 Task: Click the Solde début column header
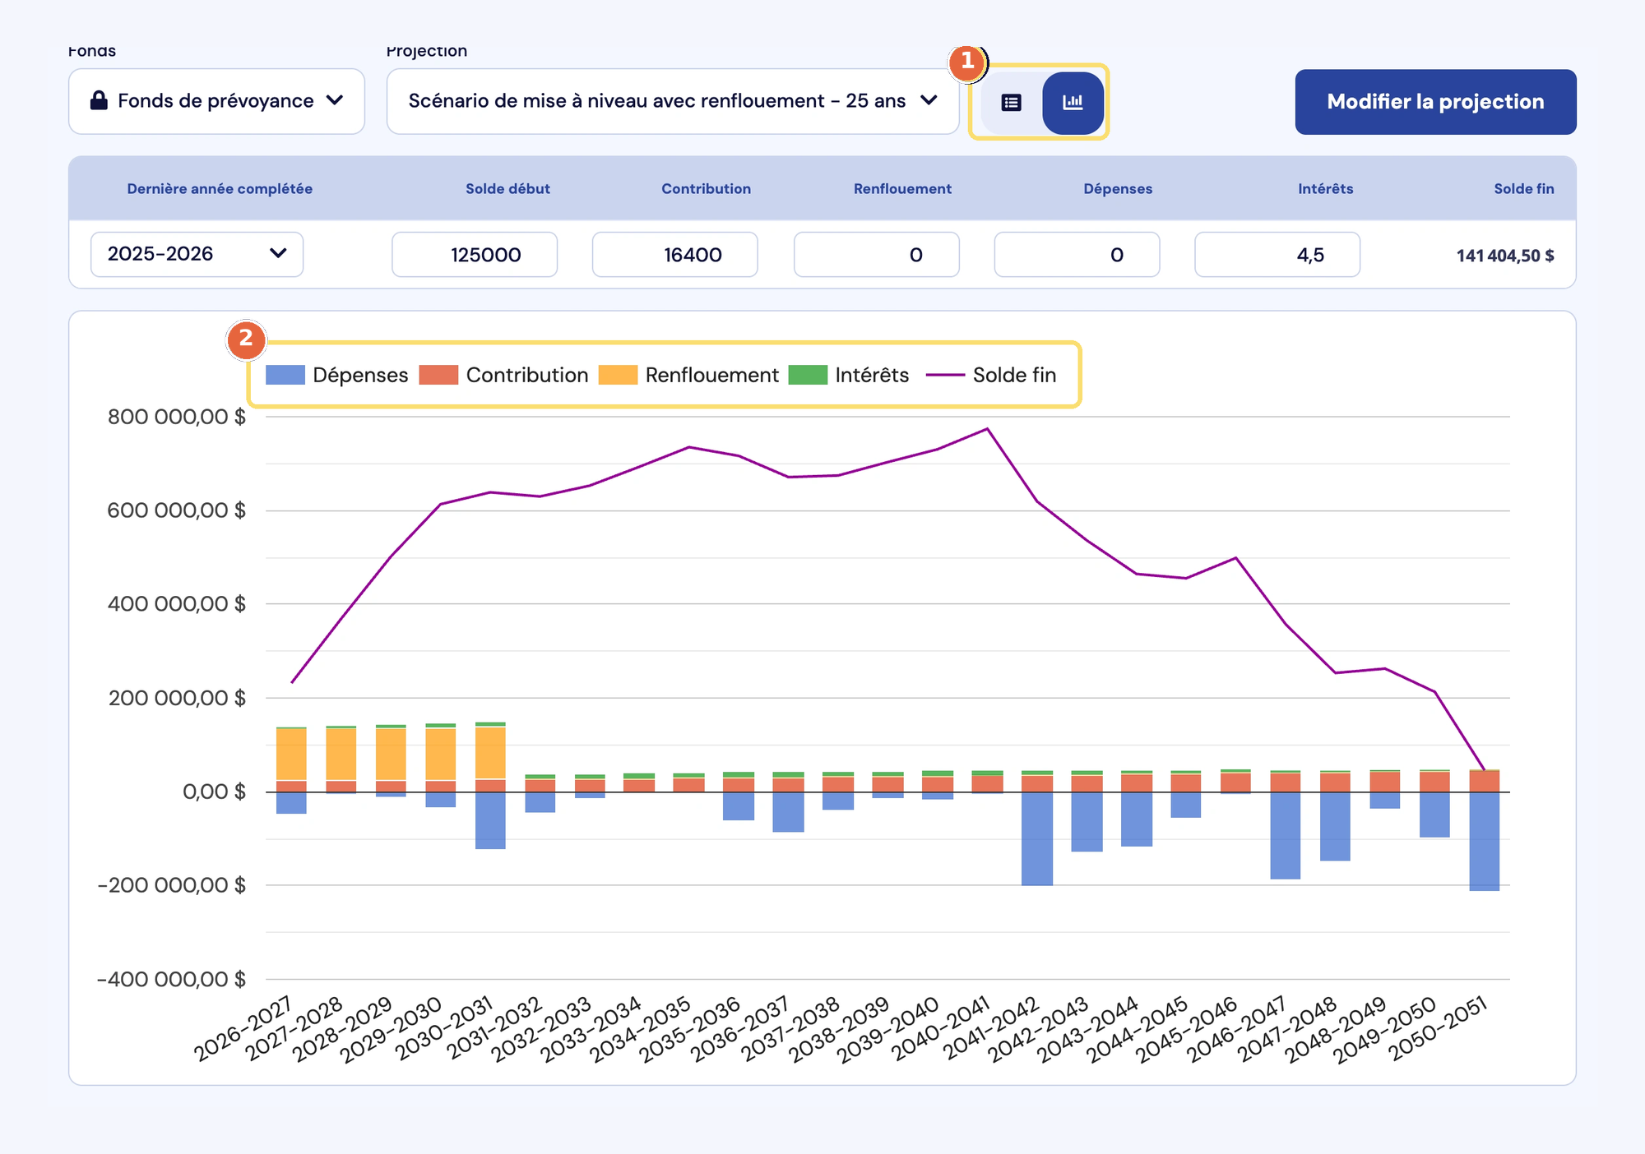point(507,188)
